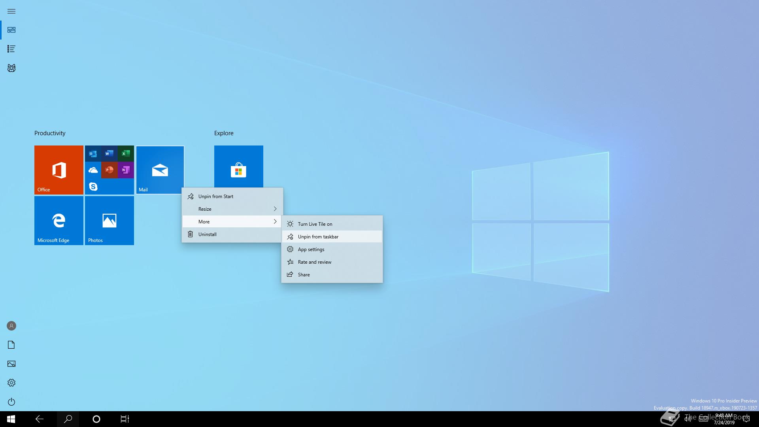The width and height of the screenshot is (759, 427).
Task: Choose Uninstall in context menu
Action: 232,234
